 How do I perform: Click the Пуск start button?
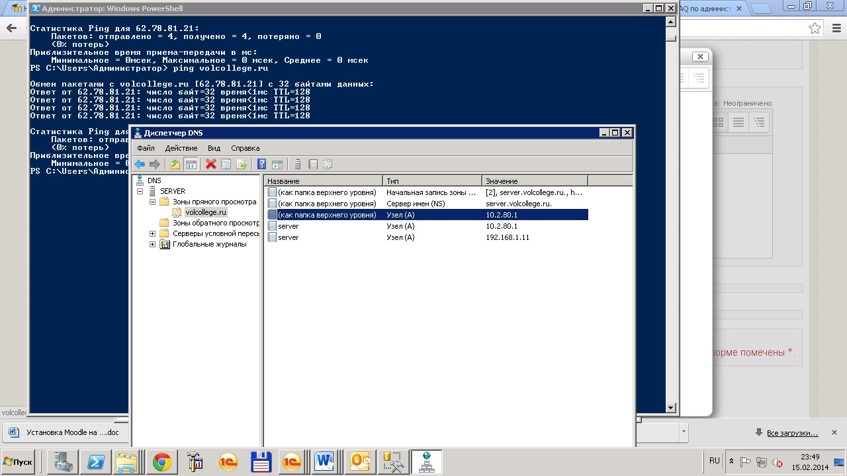click(19, 461)
